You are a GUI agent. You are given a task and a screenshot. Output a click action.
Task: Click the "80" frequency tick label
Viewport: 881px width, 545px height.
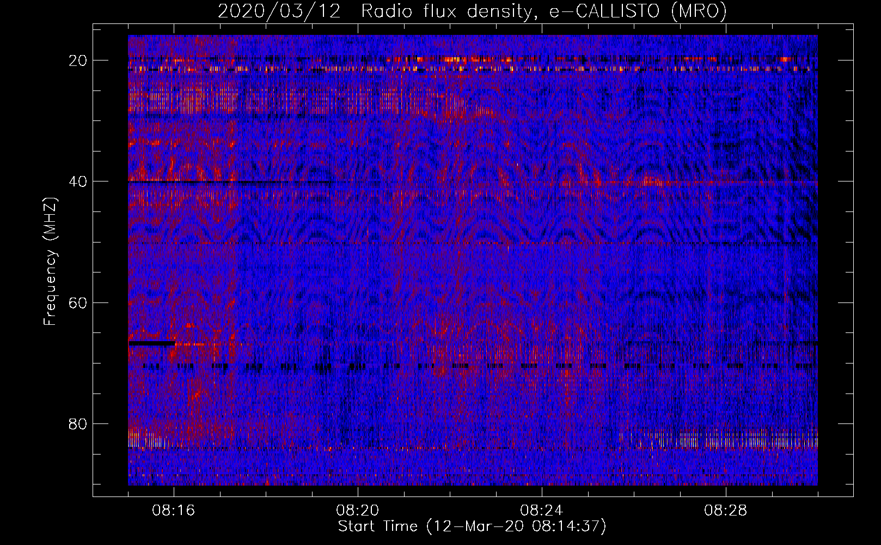[x=78, y=423]
